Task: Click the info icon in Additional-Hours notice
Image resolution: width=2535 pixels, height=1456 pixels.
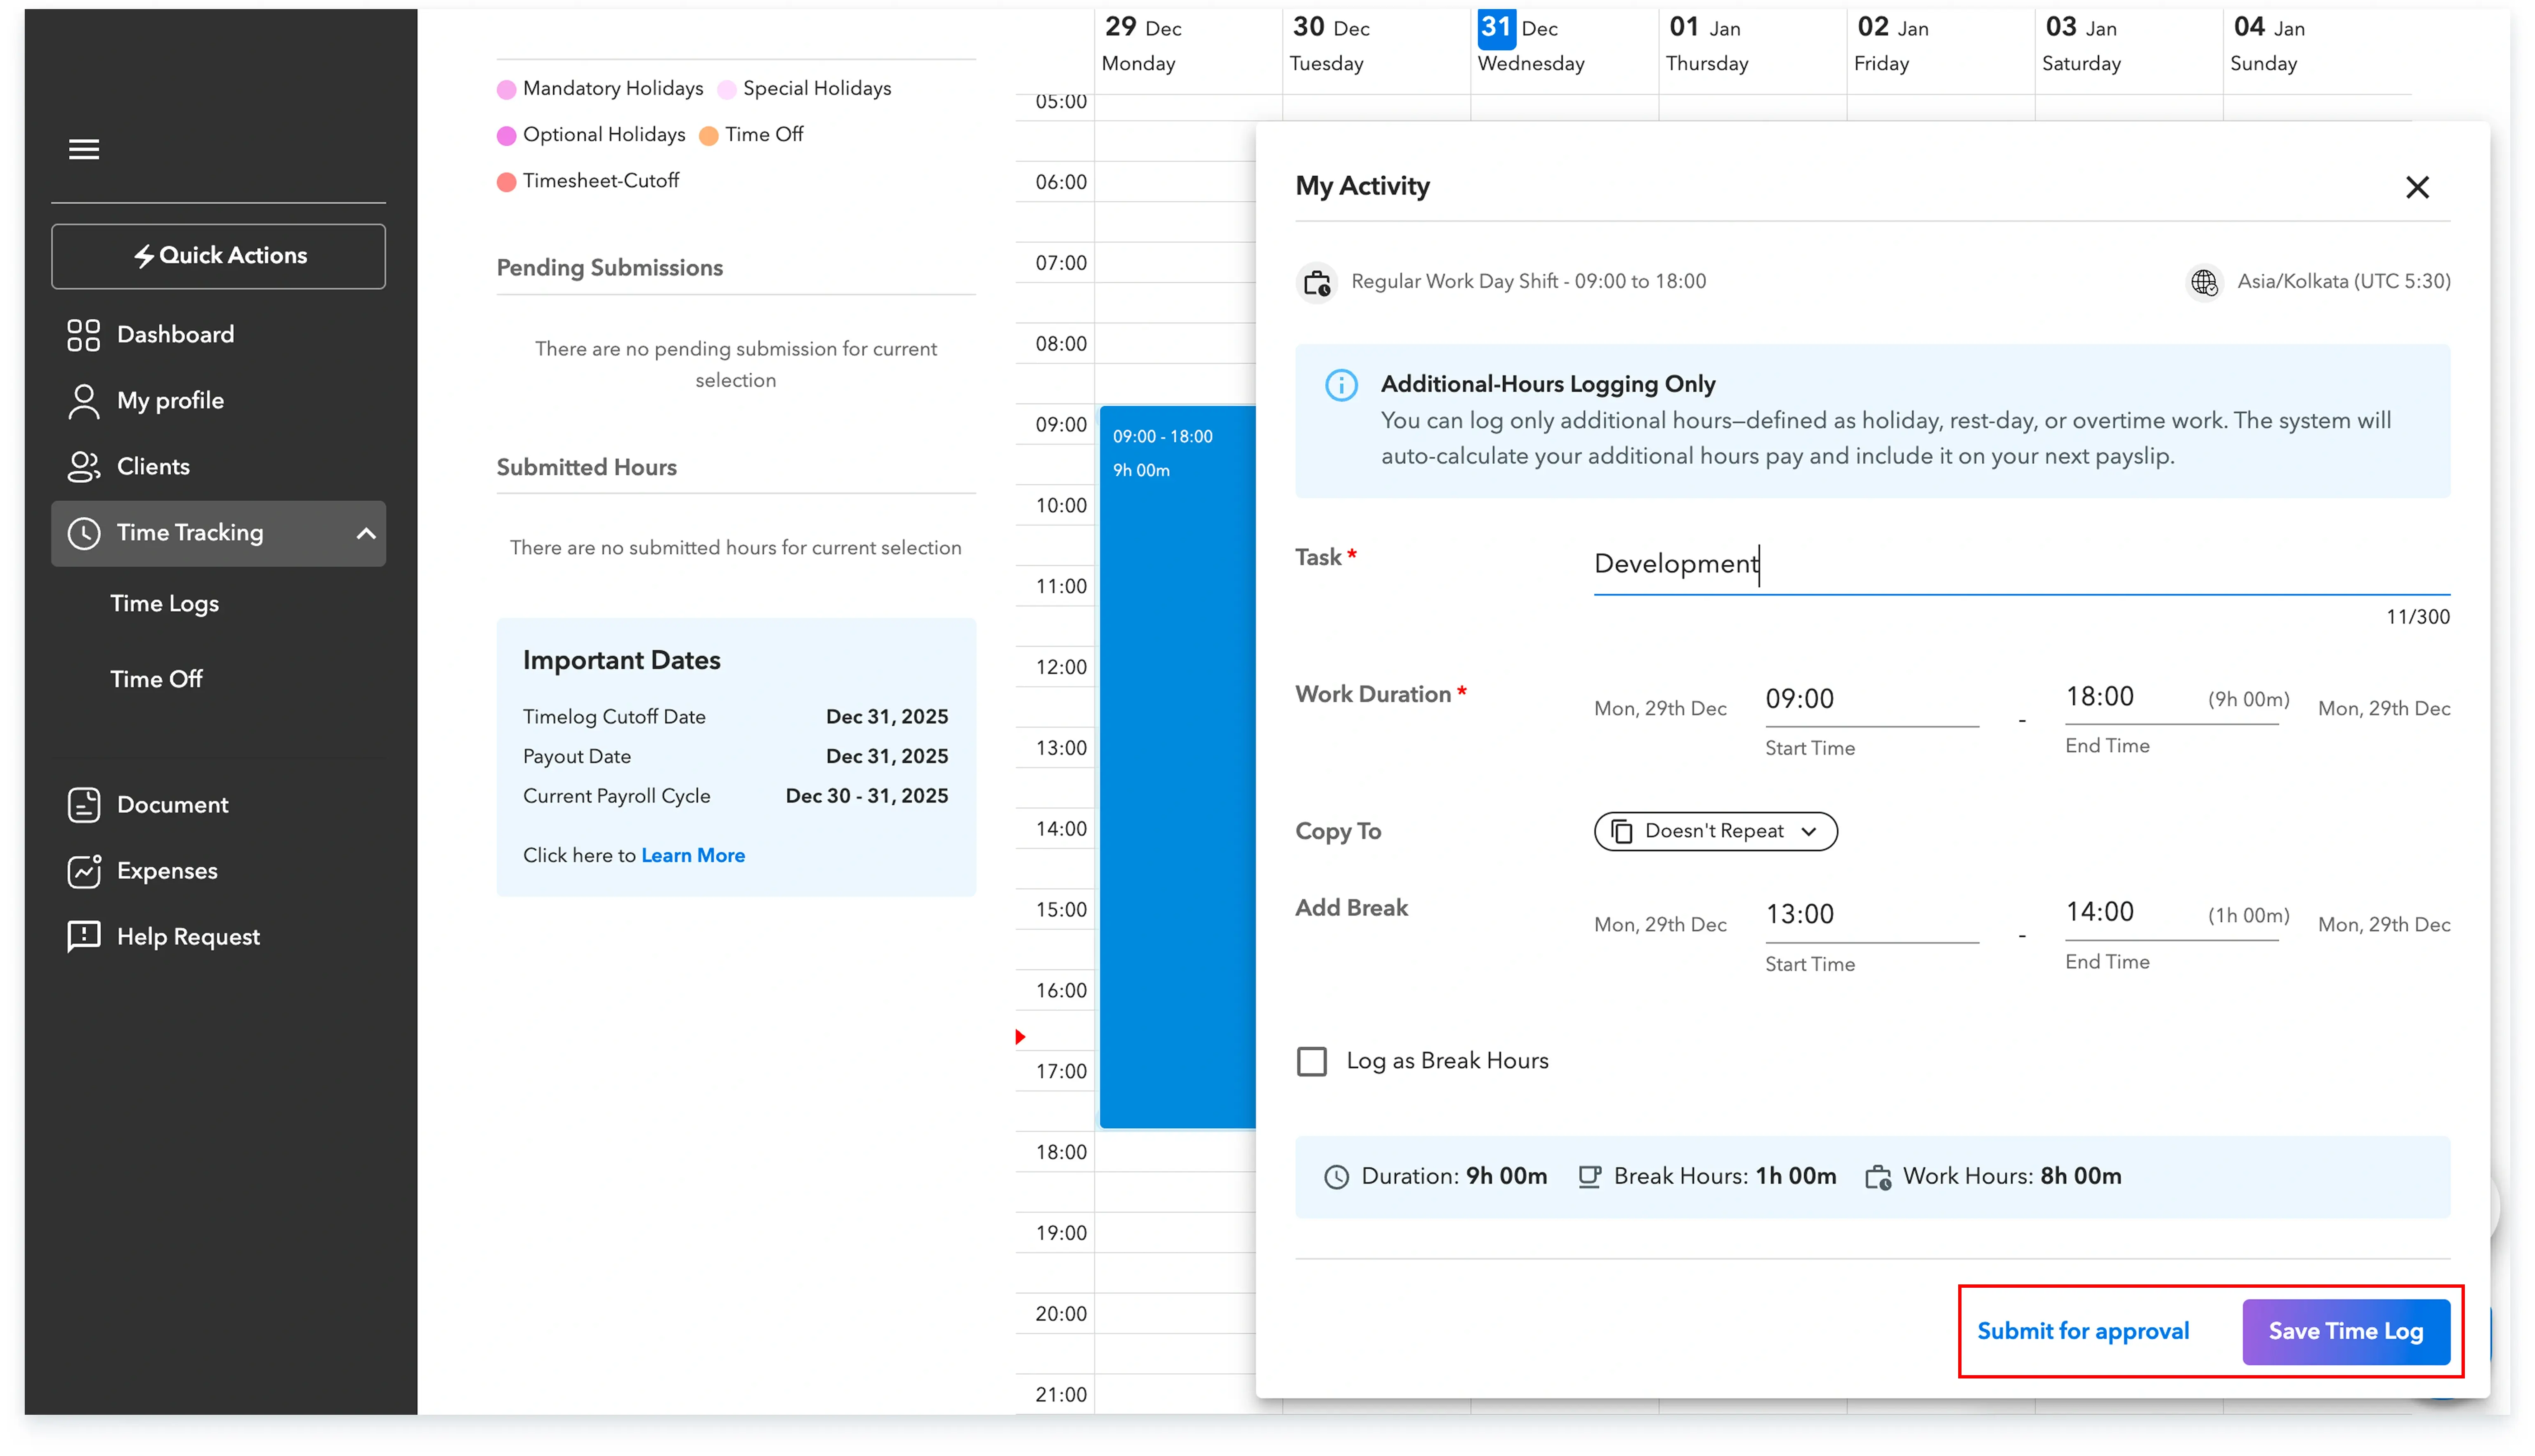Action: 1341,385
